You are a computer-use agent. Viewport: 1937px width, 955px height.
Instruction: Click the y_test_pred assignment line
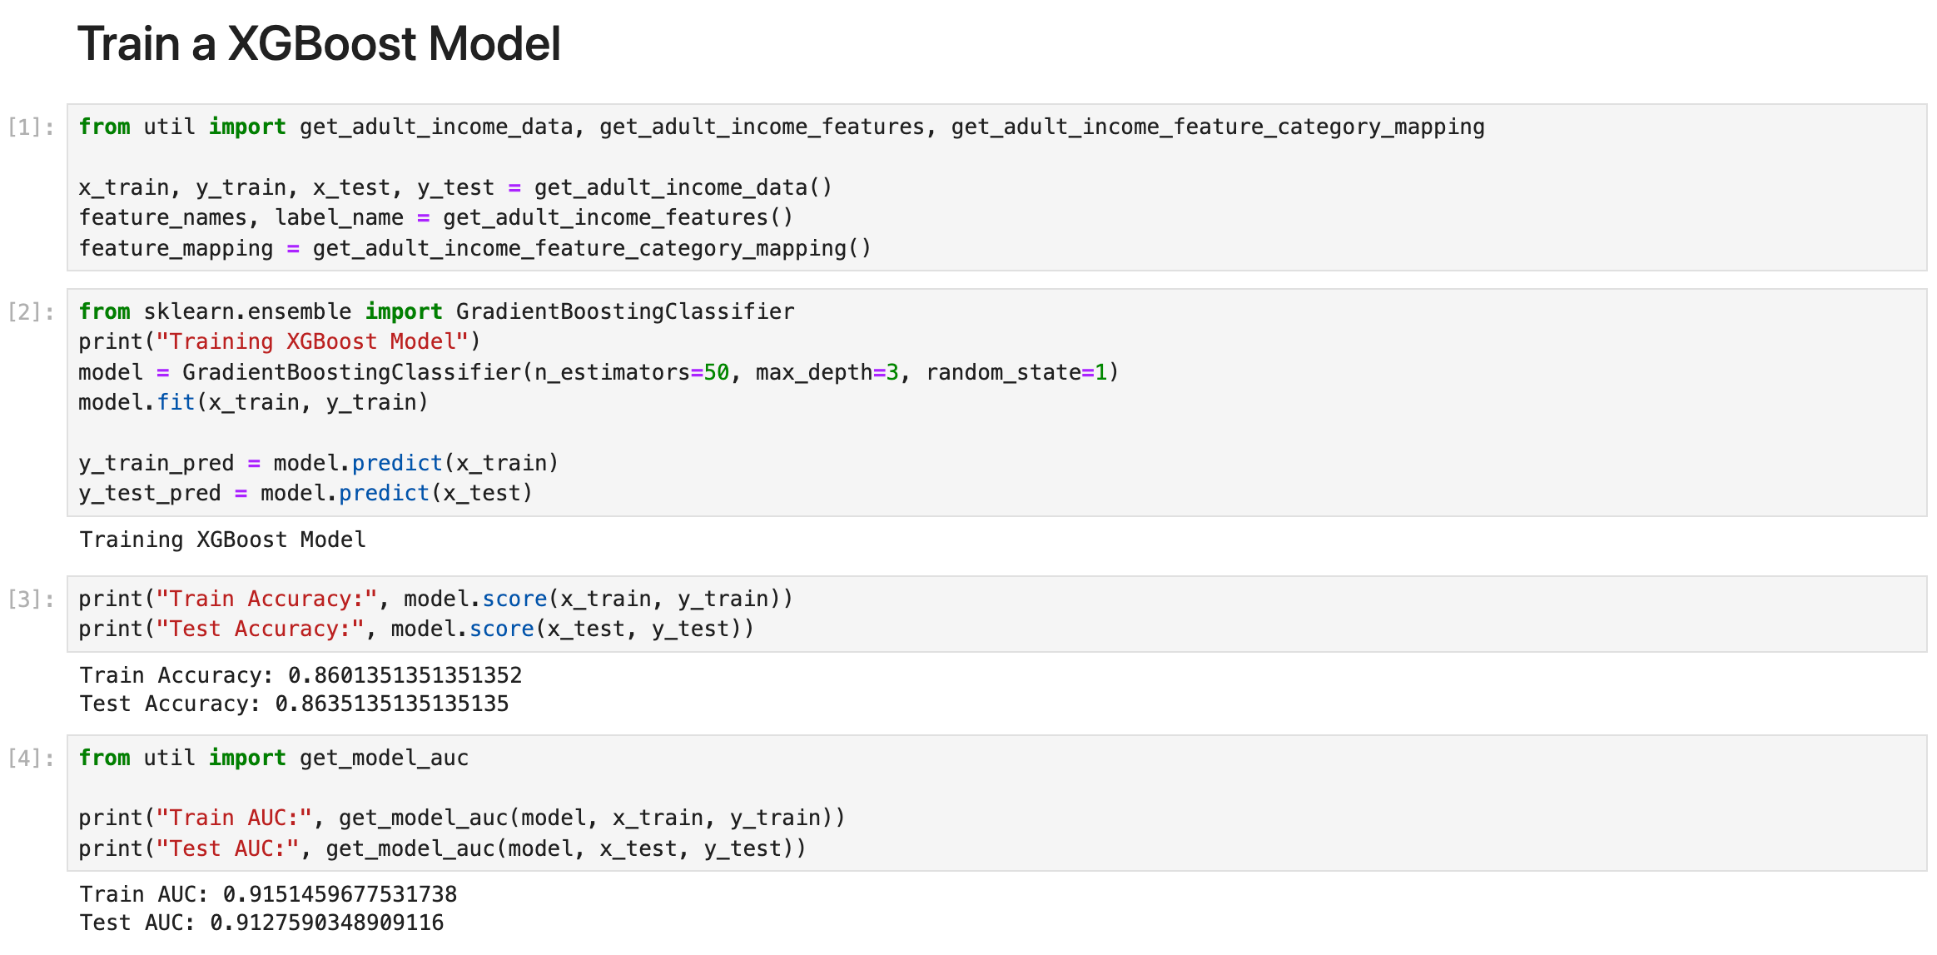pyautogui.click(x=305, y=493)
